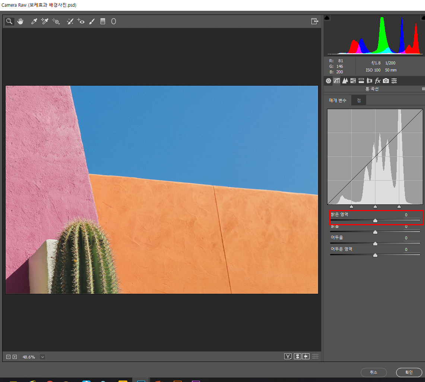Open the tone curve panel flyout menu

pos(423,89)
